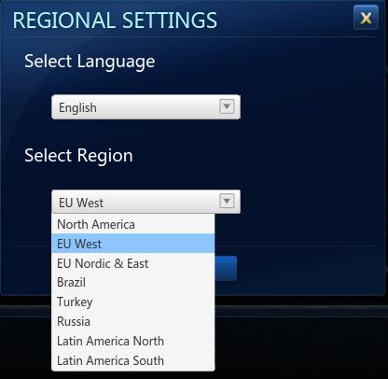Viewport: 388px width, 379px height.
Task: Open the English language combo box
Action: click(145, 107)
